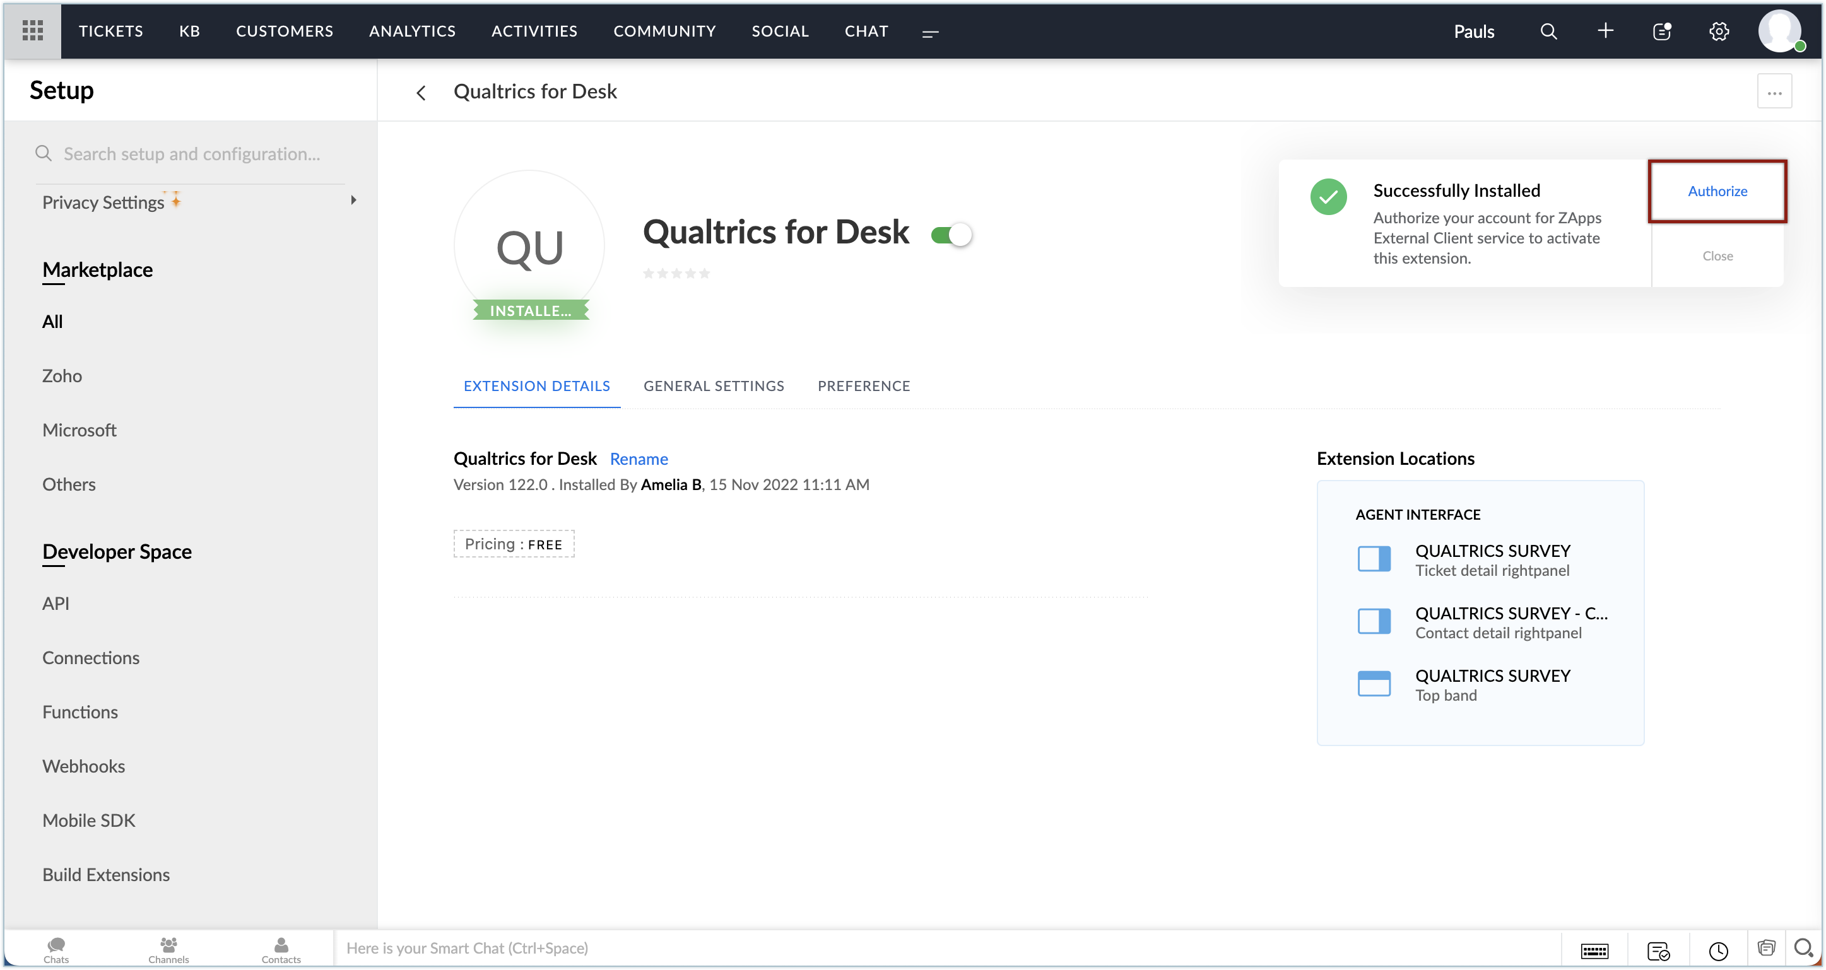This screenshot has height=970, width=1826.
Task: Click the user profile avatar
Action: 1779,31
